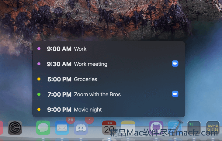Open the 9:00 PM Movie night event

pos(109,110)
